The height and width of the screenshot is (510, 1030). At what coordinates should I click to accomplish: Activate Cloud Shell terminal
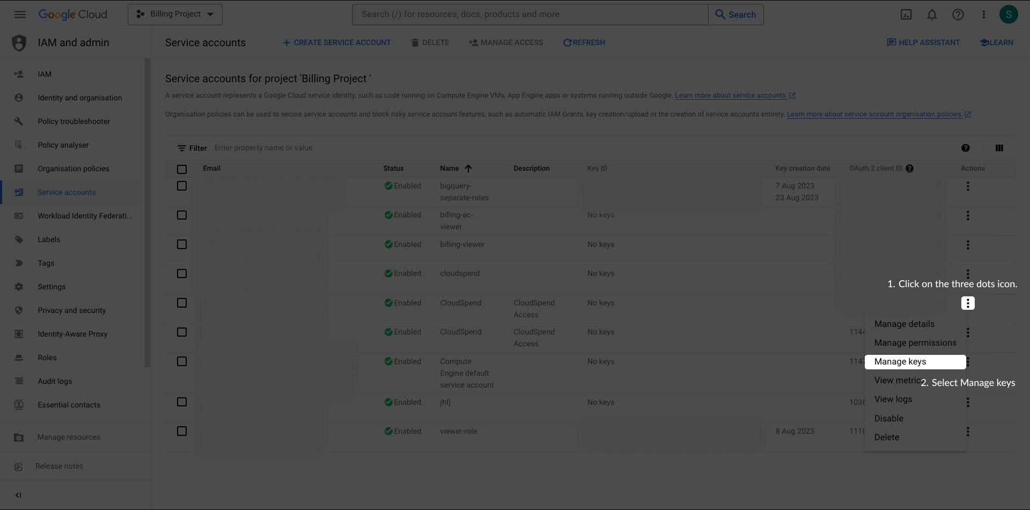(x=906, y=14)
